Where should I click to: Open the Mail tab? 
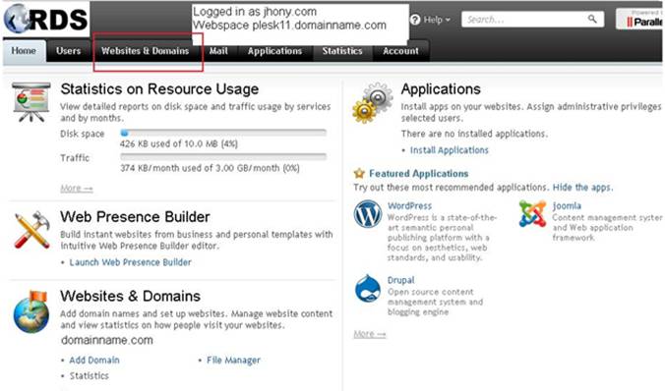218,51
